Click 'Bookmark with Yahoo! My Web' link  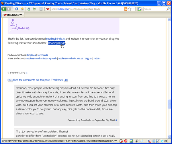[42, 59]
